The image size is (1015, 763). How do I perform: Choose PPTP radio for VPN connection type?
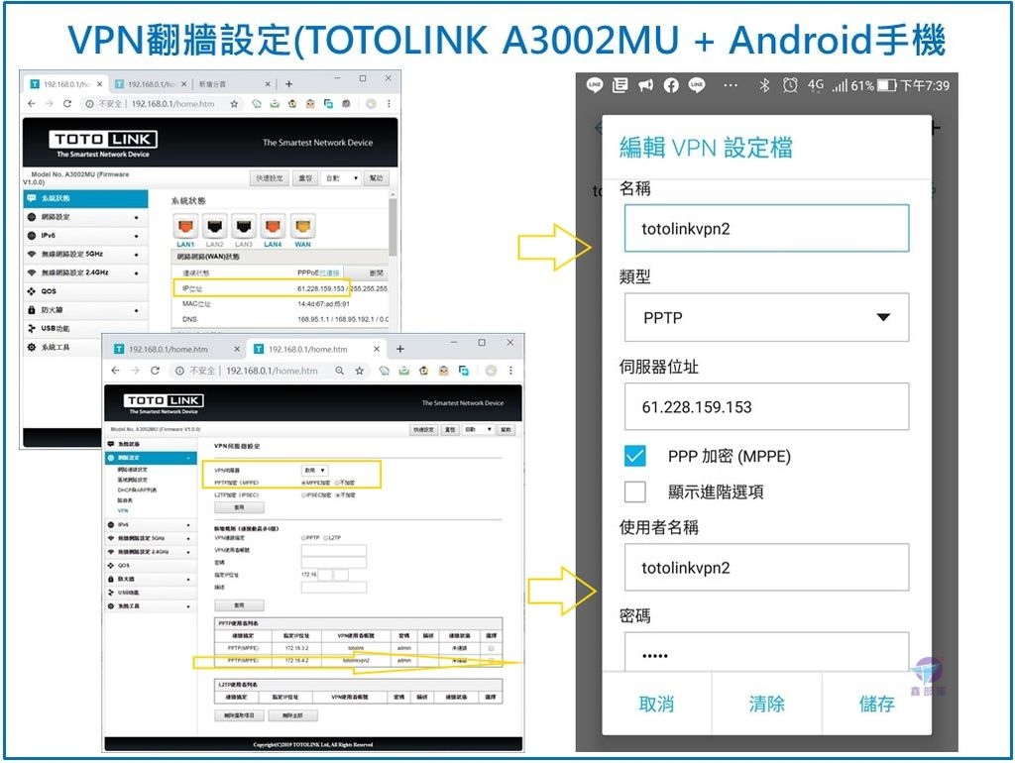pyautogui.click(x=303, y=538)
